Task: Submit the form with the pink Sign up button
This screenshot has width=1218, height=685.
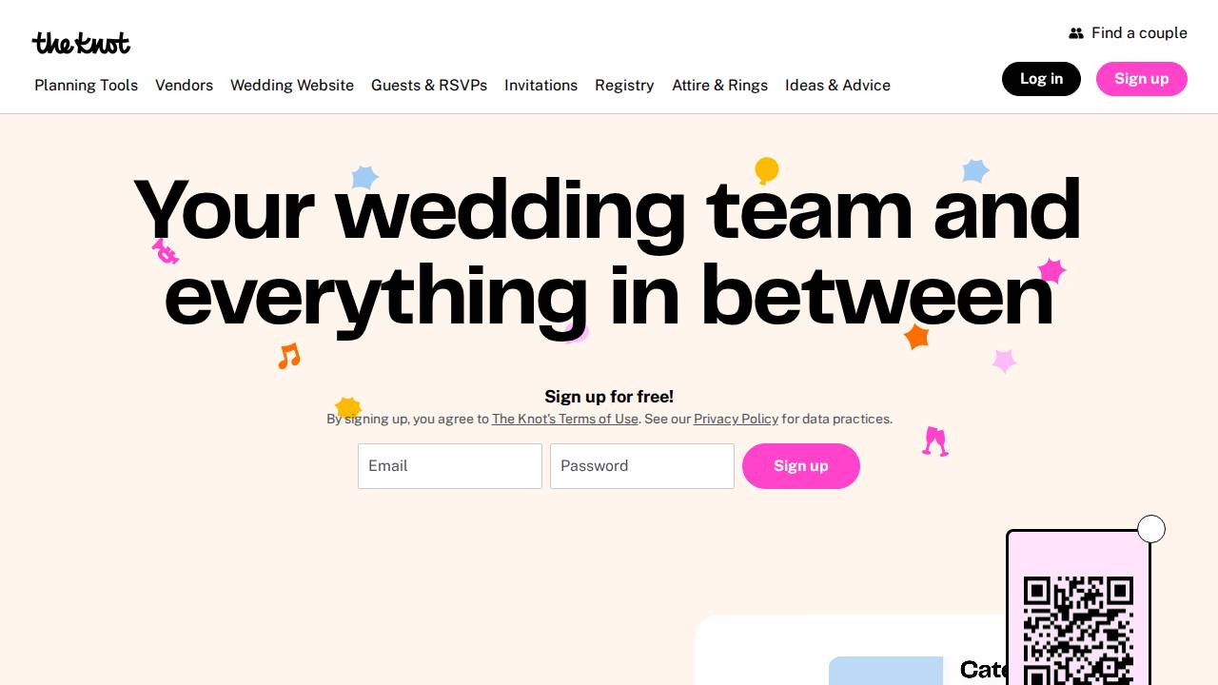Action: tap(801, 466)
